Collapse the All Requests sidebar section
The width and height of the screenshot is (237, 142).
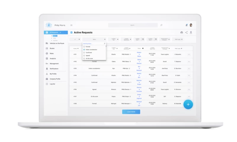[60, 33]
